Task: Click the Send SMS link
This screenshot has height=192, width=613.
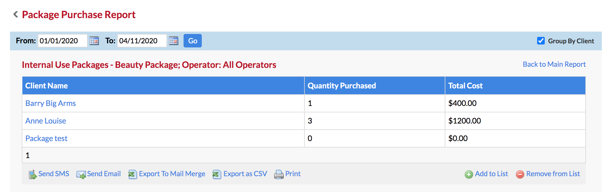Action: [x=54, y=174]
